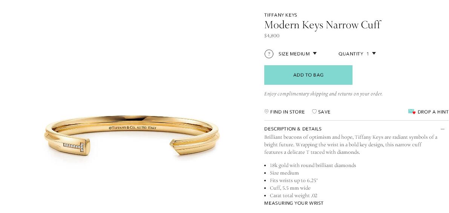Open the size dropdown arrow
Image resolution: width=449 pixels, height=213 pixels.
315,54
